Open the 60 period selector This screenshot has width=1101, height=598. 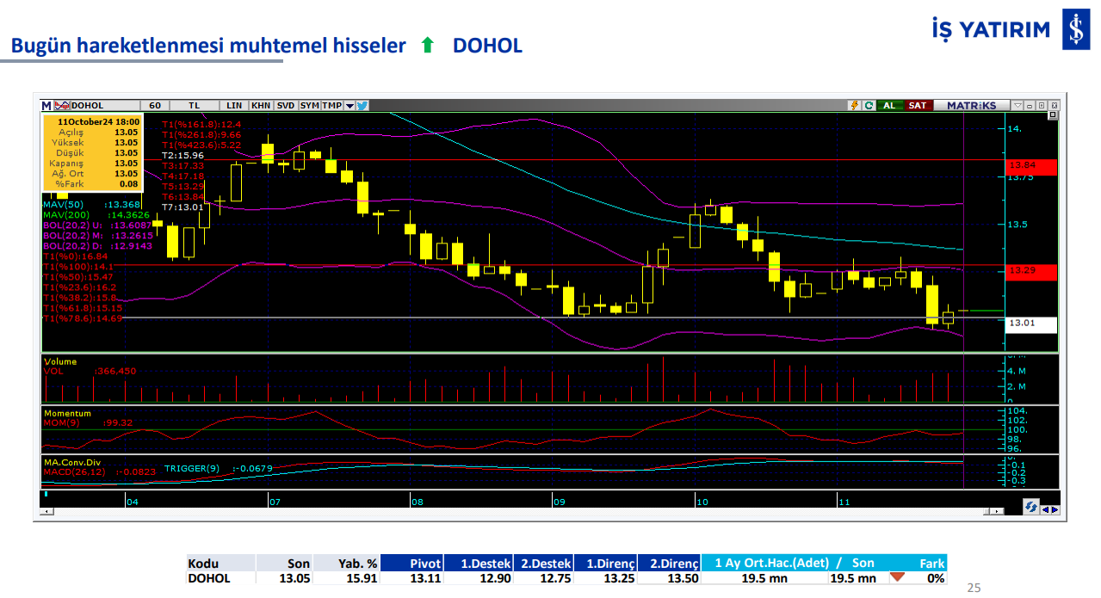pos(155,106)
